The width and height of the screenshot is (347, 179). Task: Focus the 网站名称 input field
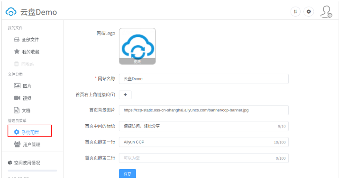pos(203,79)
